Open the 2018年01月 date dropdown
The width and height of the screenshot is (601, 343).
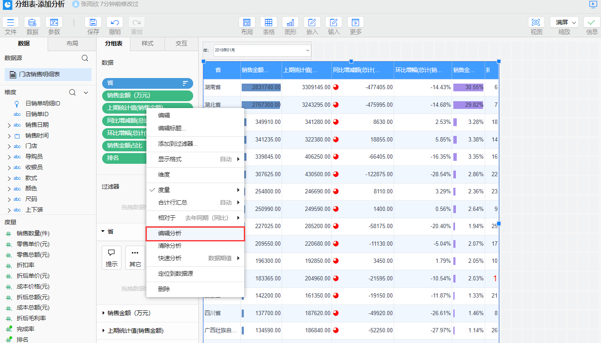tap(262, 50)
